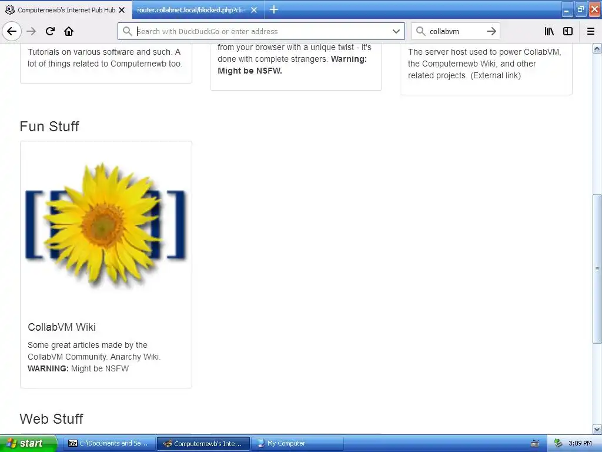Open the hamburger application menu
This screenshot has height=452, width=602.
click(591, 31)
